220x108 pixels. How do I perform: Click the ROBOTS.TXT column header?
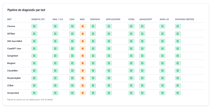38,20
